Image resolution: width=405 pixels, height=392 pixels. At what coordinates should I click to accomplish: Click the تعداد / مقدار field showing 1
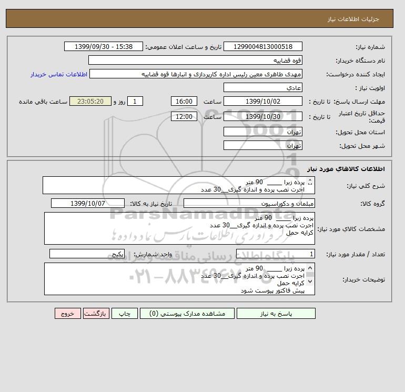[x=275, y=254]
